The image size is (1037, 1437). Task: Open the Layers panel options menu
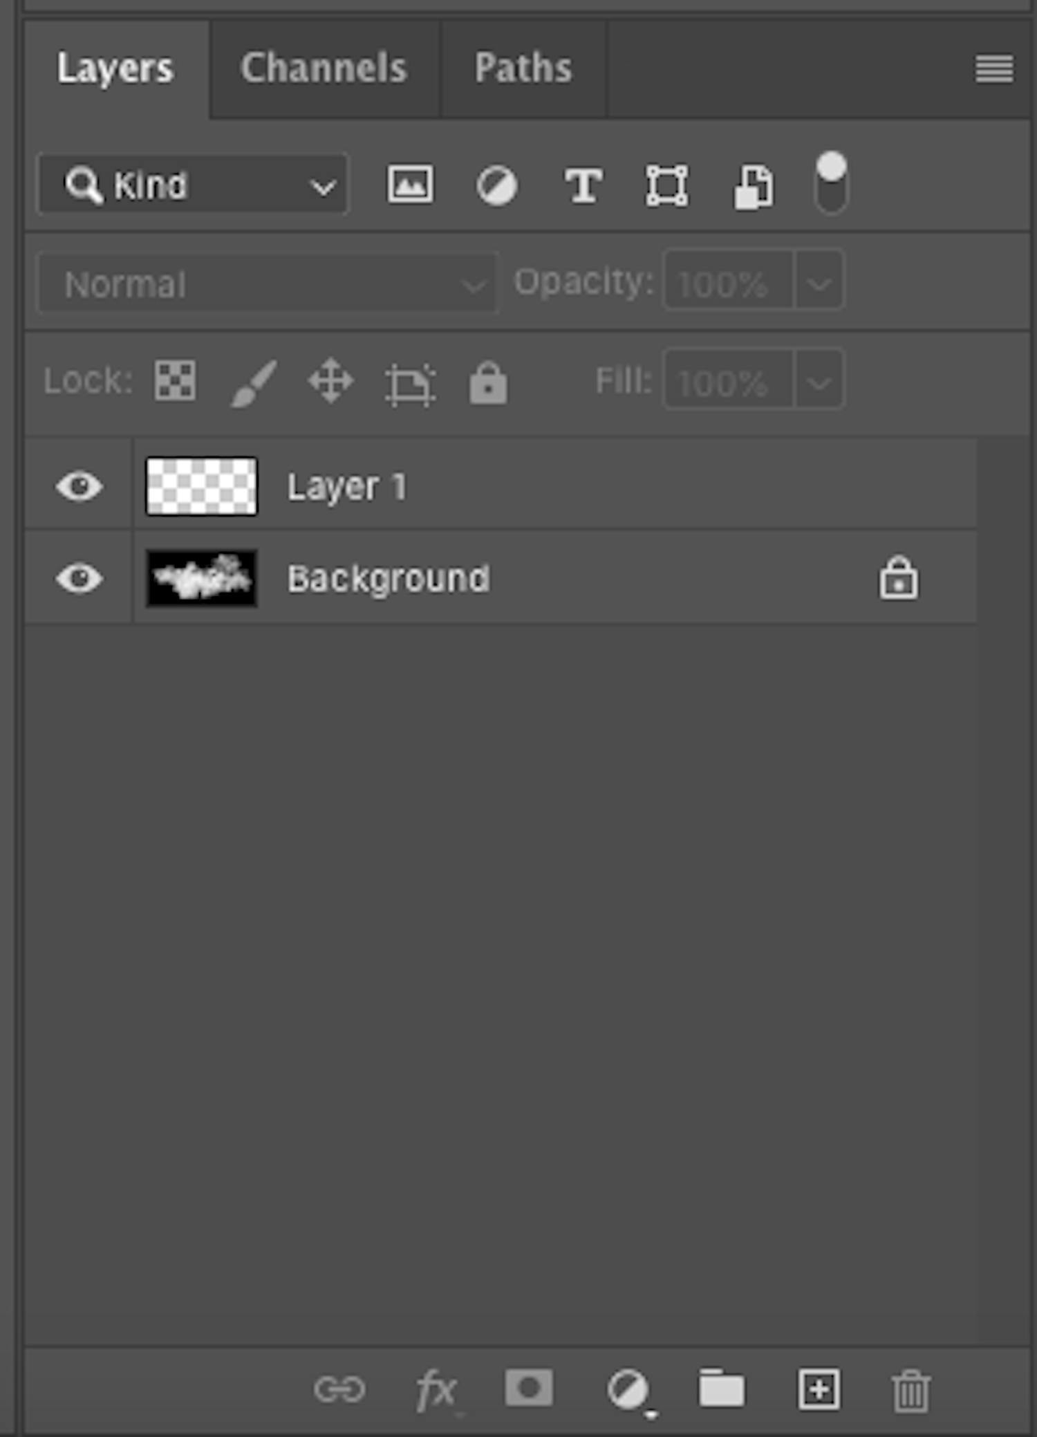[x=994, y=68]
